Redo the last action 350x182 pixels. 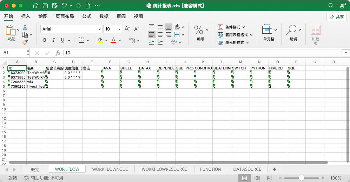(x=78, y=6)
